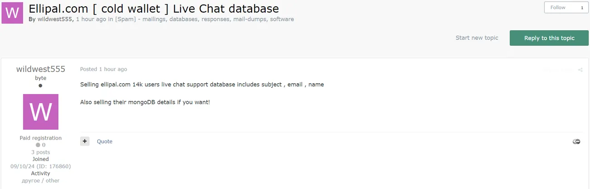590x189 pixels.
Task: Open the [Spam] mailings, databases forum category link
Action: [x=205, y=19]
